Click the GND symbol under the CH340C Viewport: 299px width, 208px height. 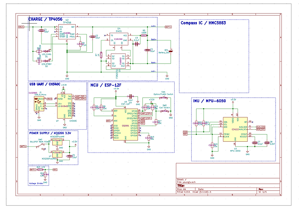pos(65,126)
